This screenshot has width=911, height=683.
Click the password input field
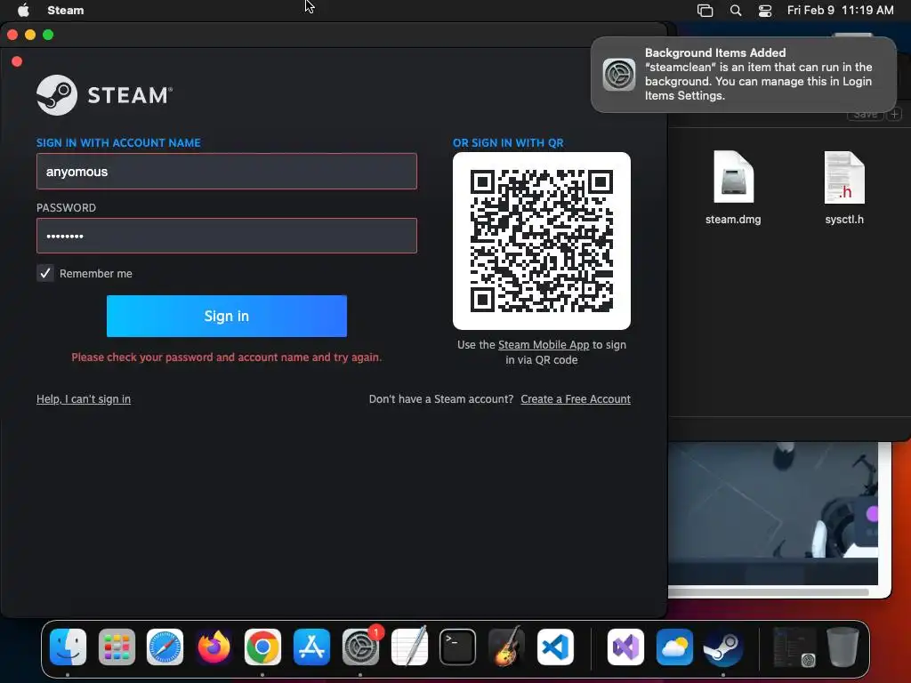pyautogui.click(x=227, y=236)
